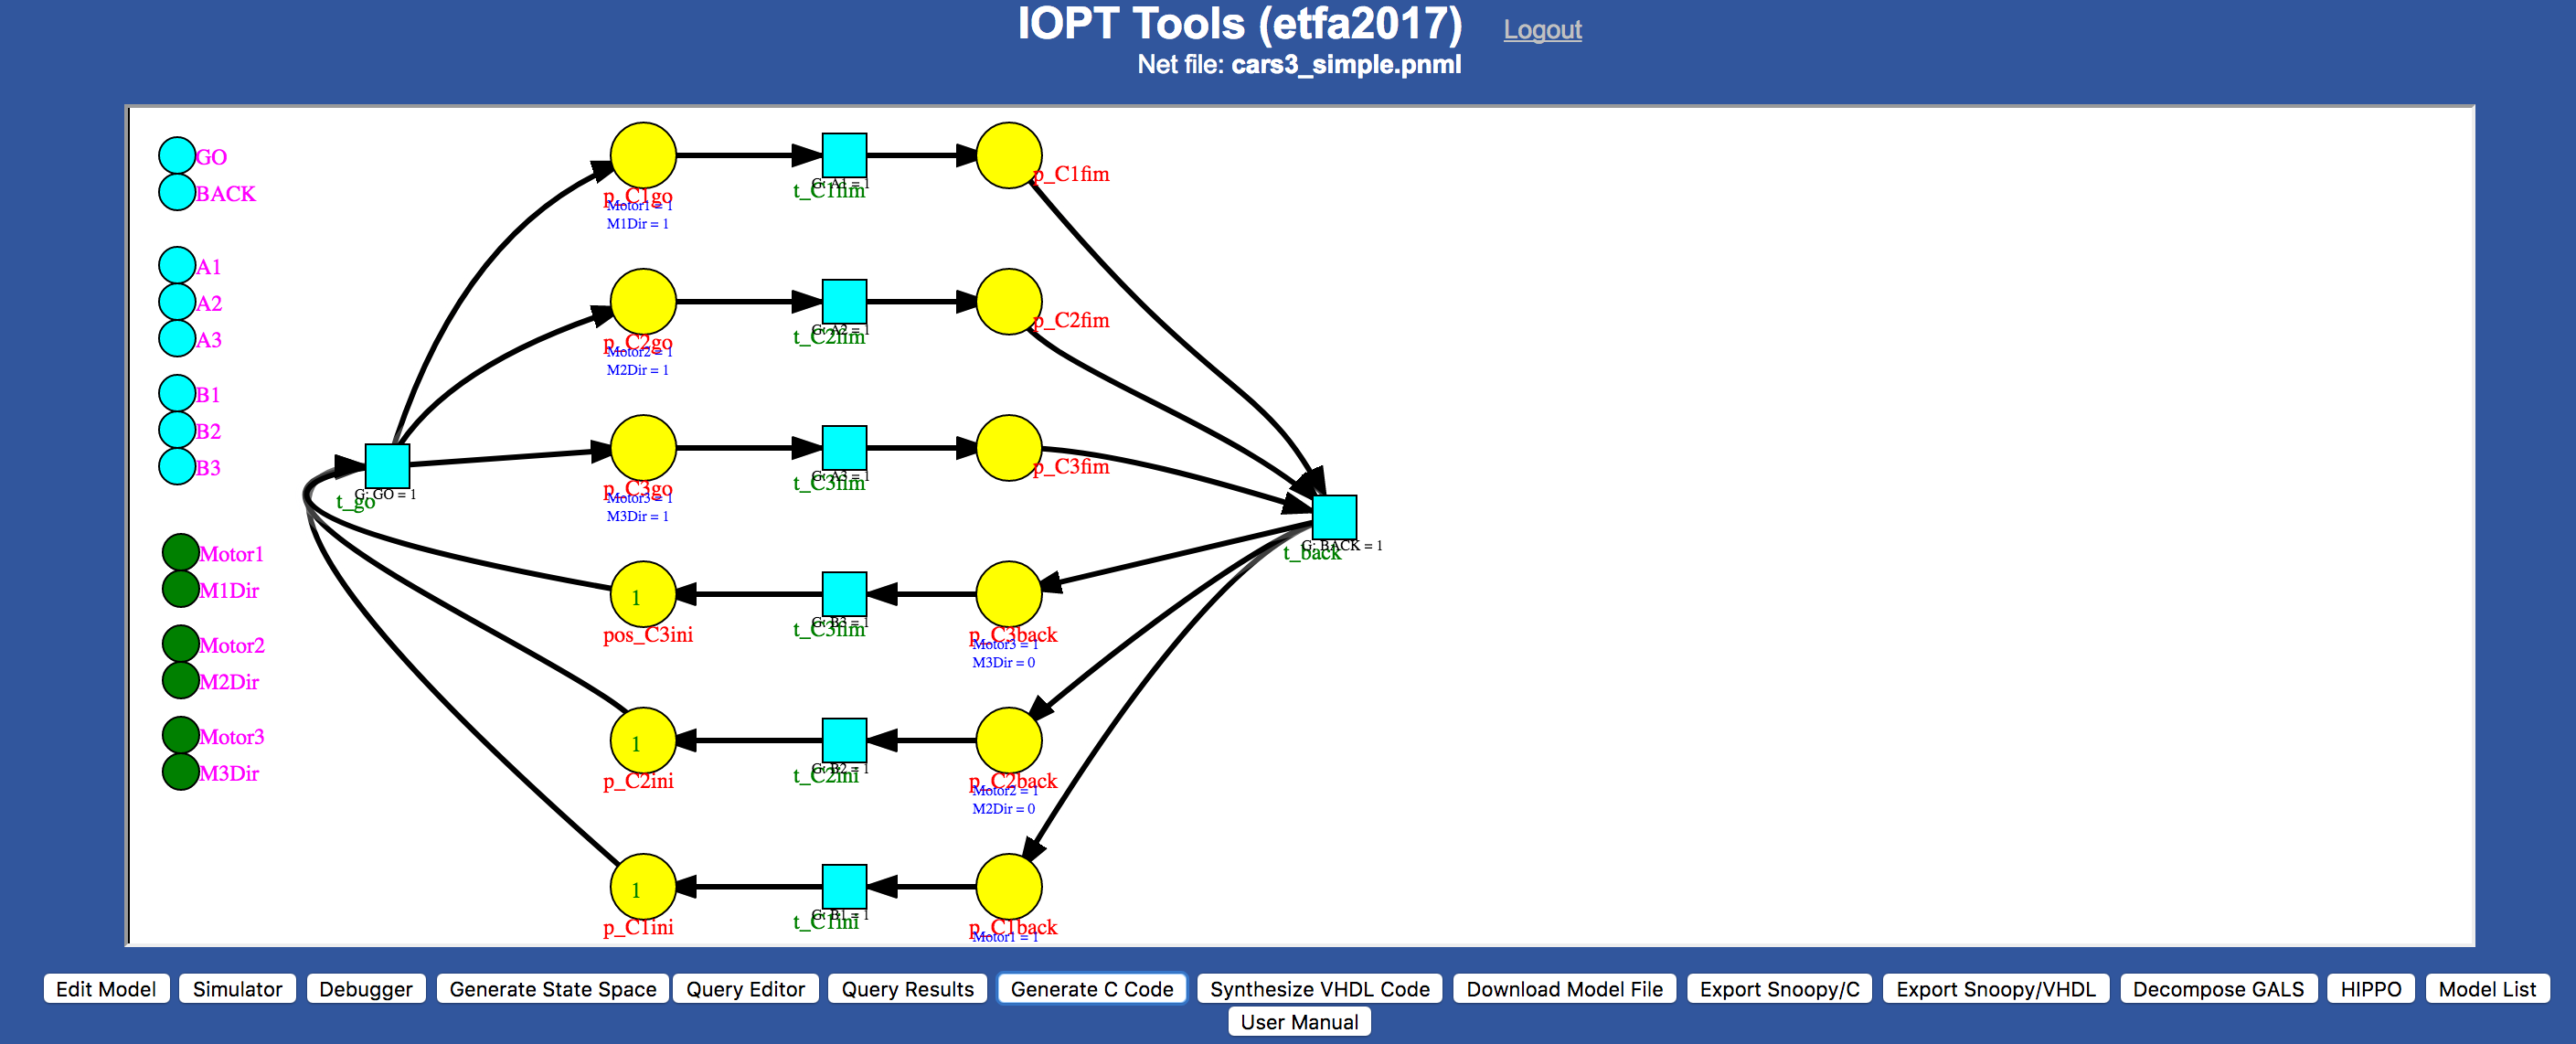Select the M3Dir output signal circle
The image size is (2576, 1044).
pos(181,772)
